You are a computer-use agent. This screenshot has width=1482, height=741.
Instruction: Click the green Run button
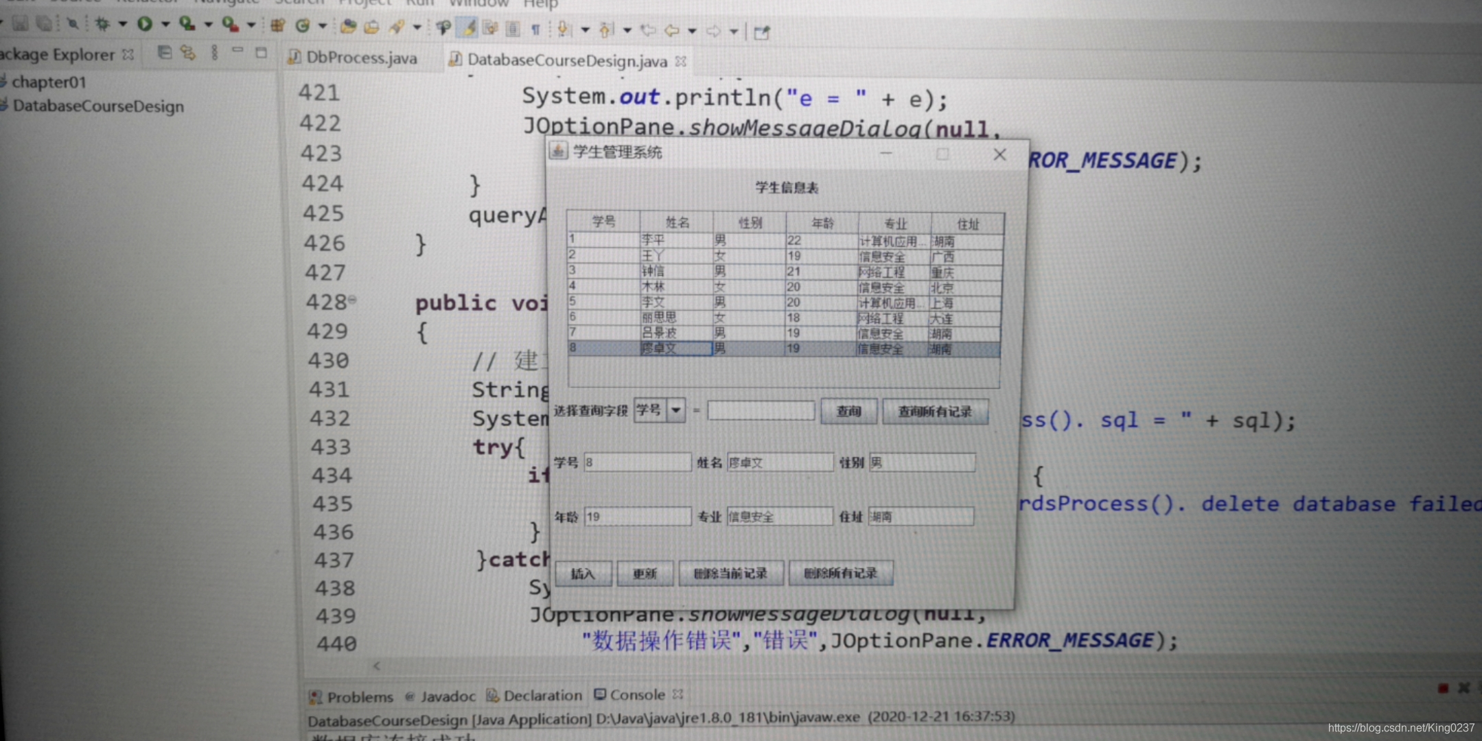pos(145,24)
